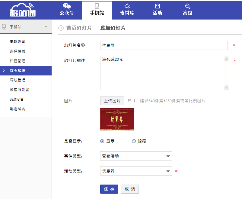This screenshot has width=242, height=199.
Task: Click the 优惠券 image thumbnail
Action: point(117,119)
